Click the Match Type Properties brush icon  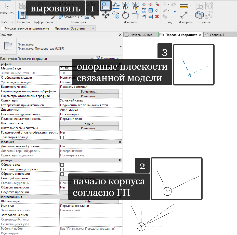click(x=53, y=17)
